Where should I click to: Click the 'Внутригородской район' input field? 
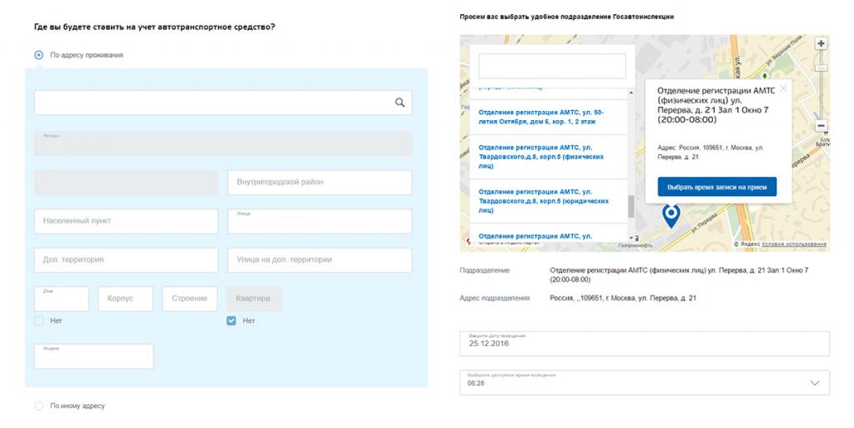(x=319, y=183)
